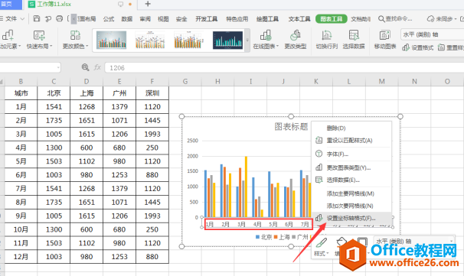
Task: Choose 删除(D) in context menu
Action: click(x=352, y=128)
